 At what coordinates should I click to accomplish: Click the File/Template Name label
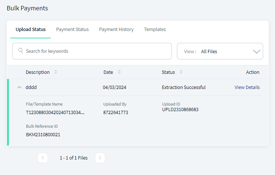pos(44,104)
